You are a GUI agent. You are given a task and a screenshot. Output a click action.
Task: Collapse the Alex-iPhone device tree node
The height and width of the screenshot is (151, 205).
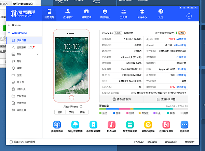click(x=9, y=33)
